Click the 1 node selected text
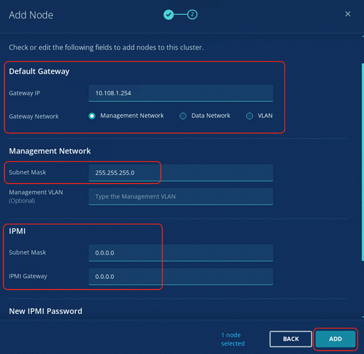Viewport: 364px width, 354px height. pyautogui.click(x=233, y=339)
